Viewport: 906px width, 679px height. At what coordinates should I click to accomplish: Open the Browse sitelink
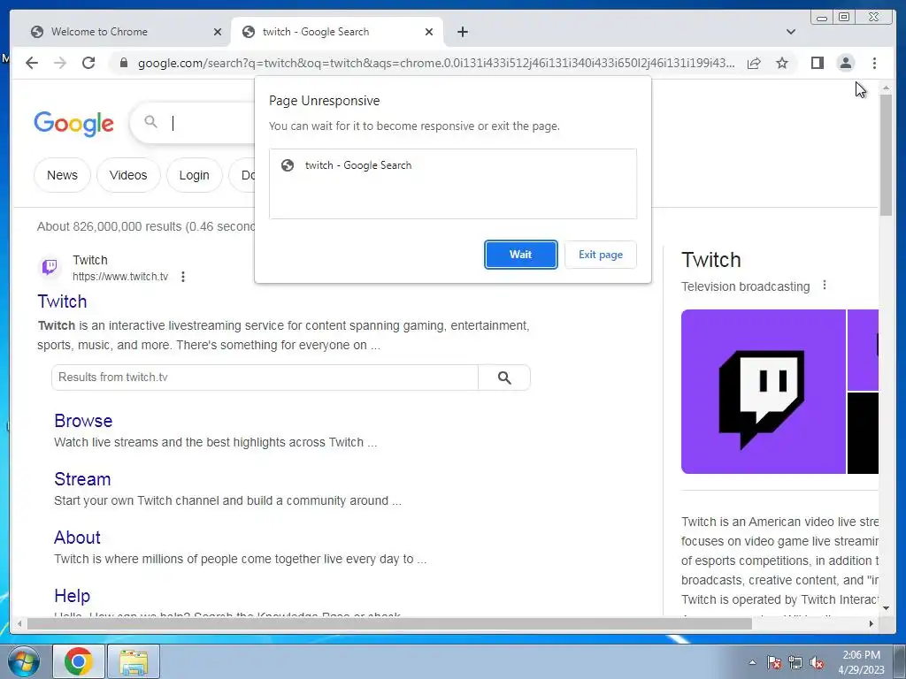tap(83, 420)
